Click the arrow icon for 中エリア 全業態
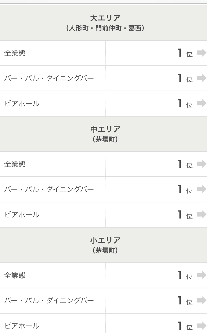Viewport: 207px width, 333px height. [201, 164]
